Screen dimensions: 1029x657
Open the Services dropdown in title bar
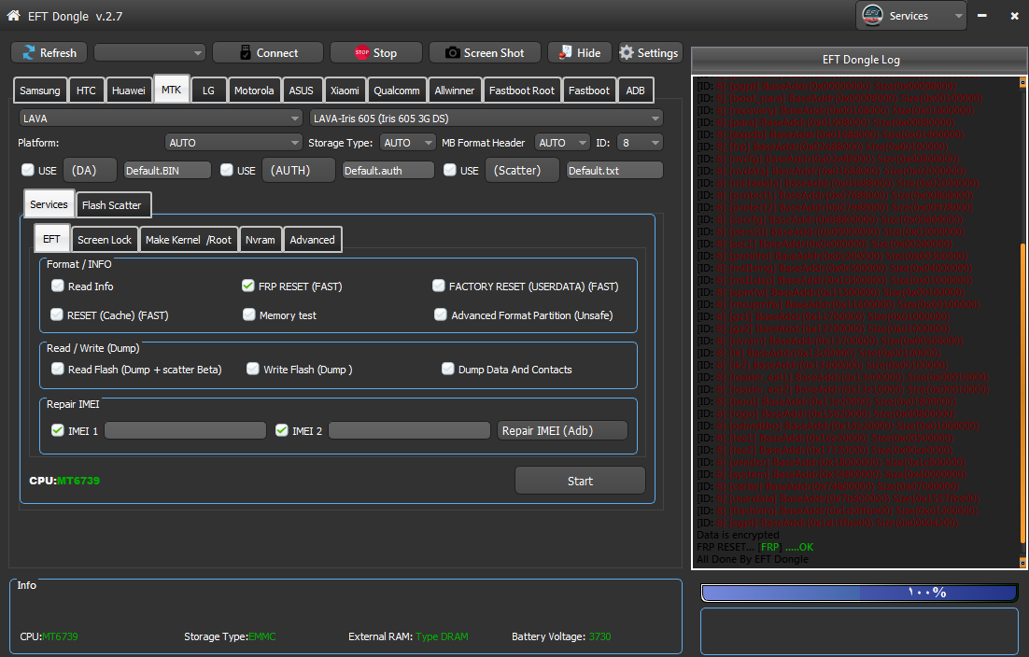(x=910, y=16)
